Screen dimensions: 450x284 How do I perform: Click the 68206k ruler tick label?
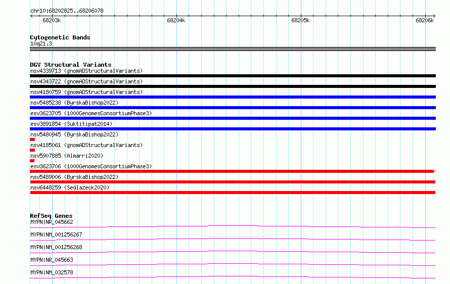pos(425,20)
